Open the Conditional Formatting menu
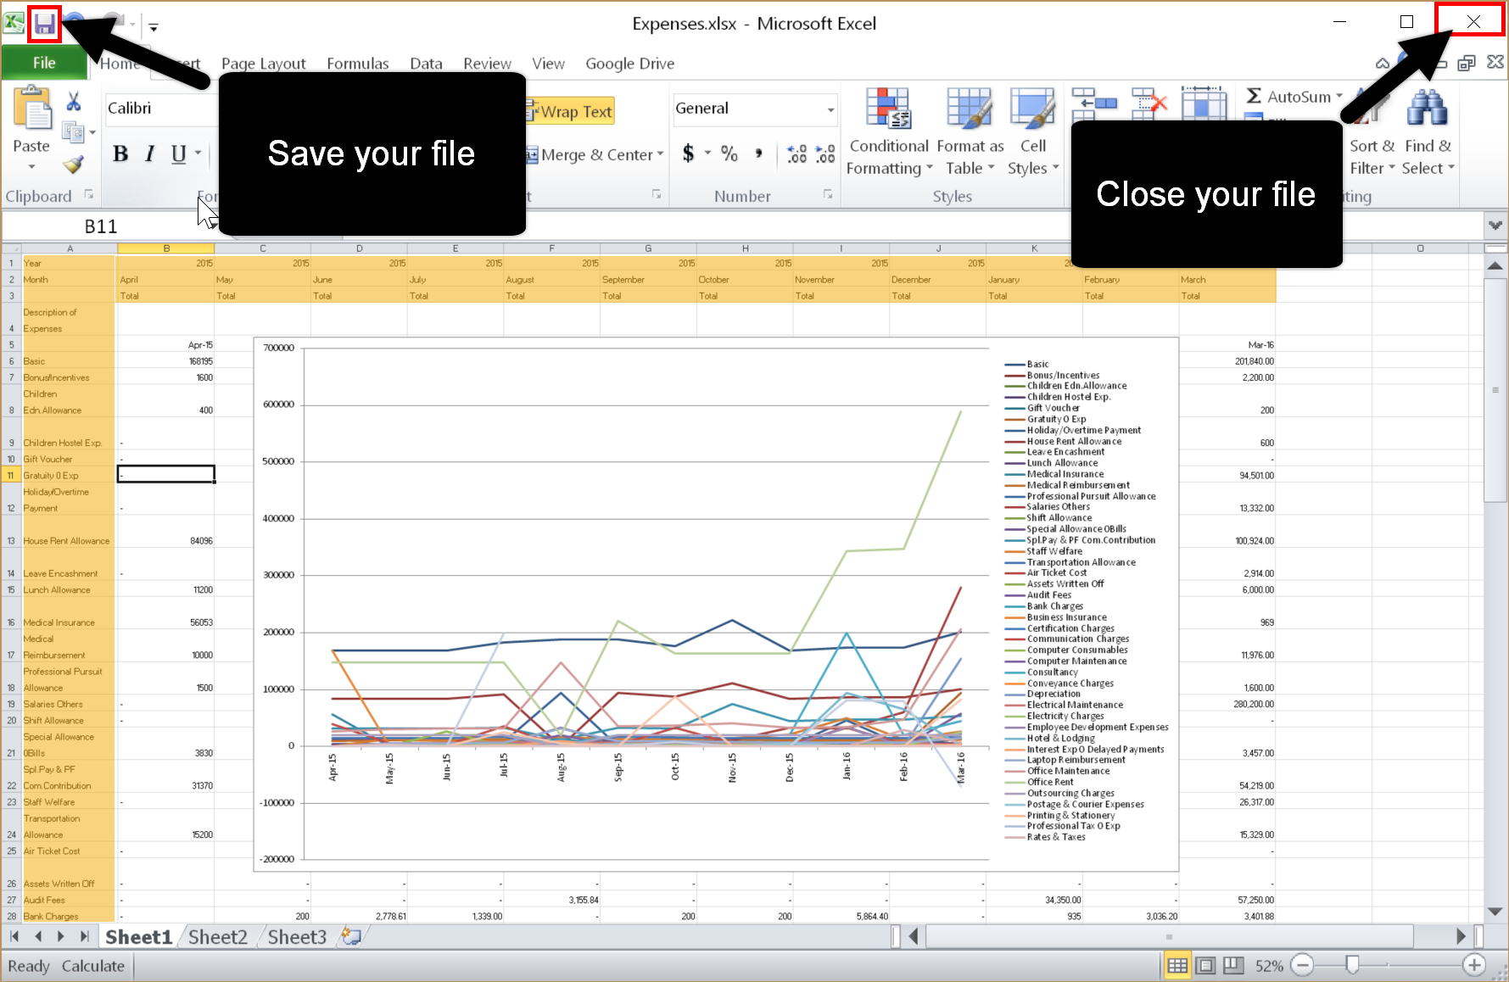Viewport: 1509px width, 982px height. [889, 132]
